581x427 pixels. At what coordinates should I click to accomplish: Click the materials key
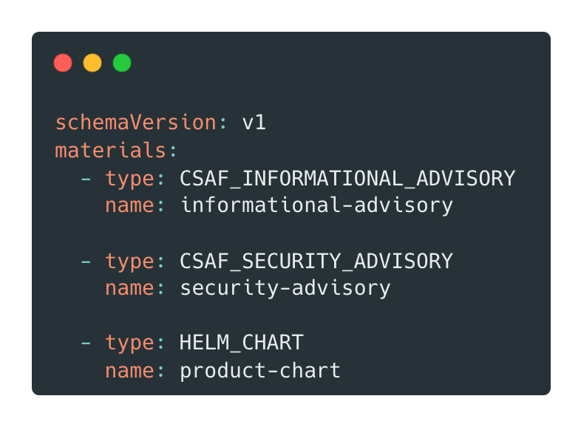pos(111,150)
